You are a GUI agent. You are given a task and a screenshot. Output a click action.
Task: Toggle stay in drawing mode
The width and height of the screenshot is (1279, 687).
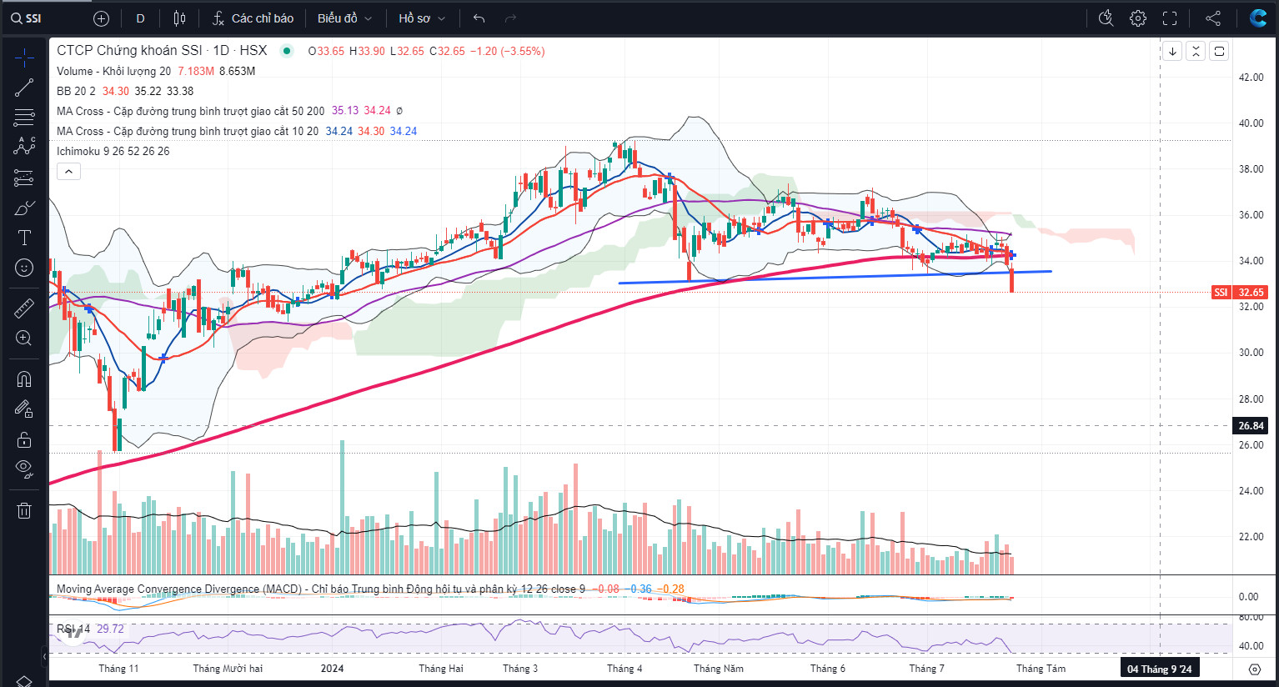click(x=24, y=409)
